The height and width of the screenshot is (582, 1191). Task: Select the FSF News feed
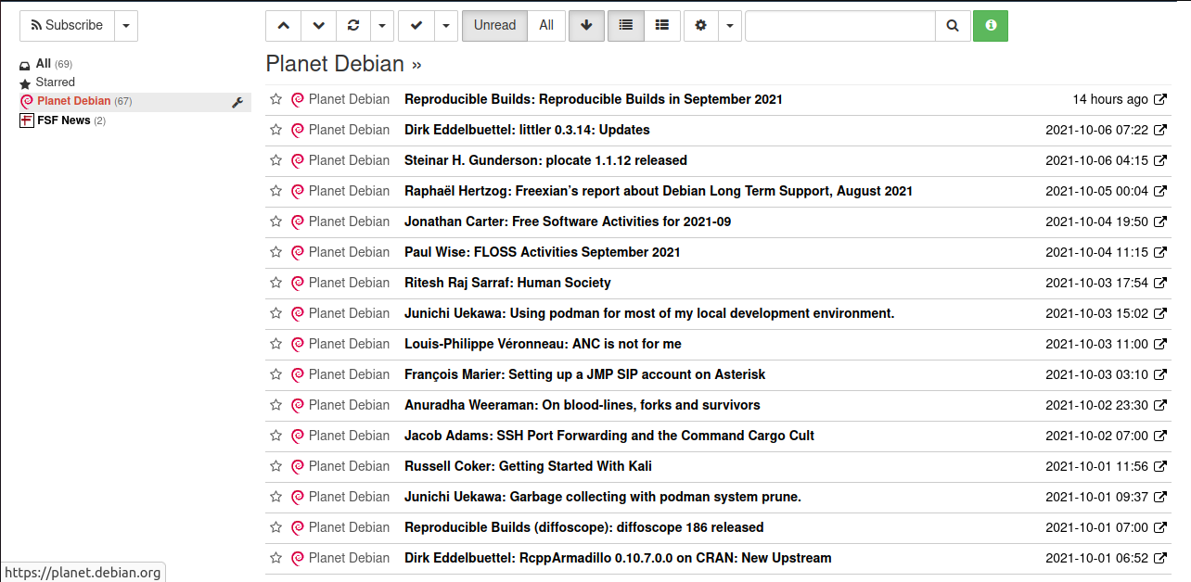tap(64, 120)
